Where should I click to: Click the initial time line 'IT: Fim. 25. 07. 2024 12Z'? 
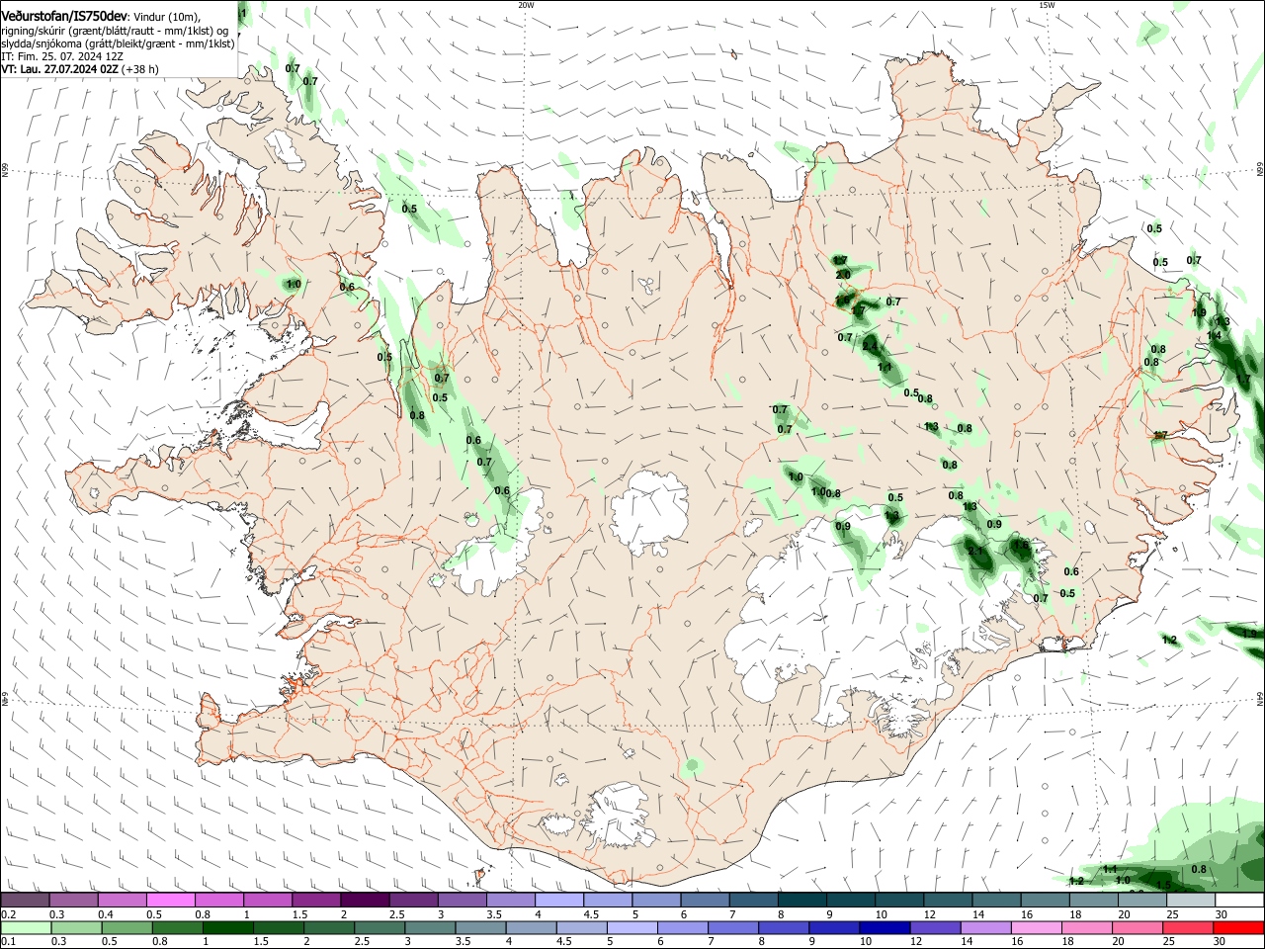pos(60,56)
